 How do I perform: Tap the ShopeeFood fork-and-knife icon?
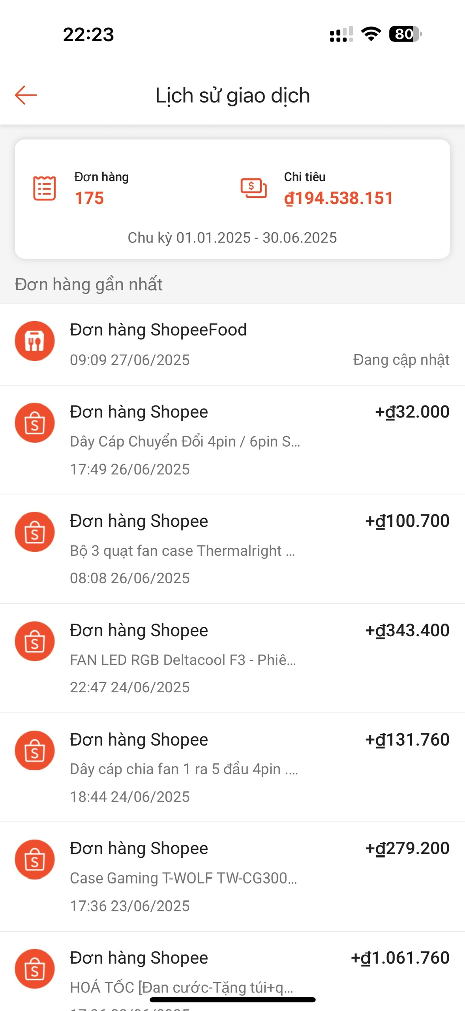pos(35,341)
